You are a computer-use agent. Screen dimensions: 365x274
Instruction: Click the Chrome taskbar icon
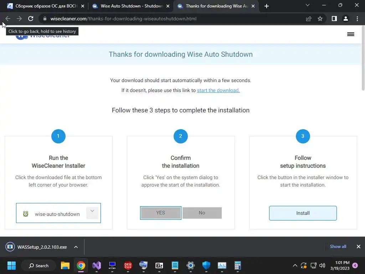coord(81,265)
